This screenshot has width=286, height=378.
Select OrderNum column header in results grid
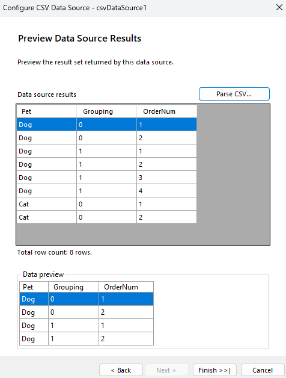coord(166,111)
